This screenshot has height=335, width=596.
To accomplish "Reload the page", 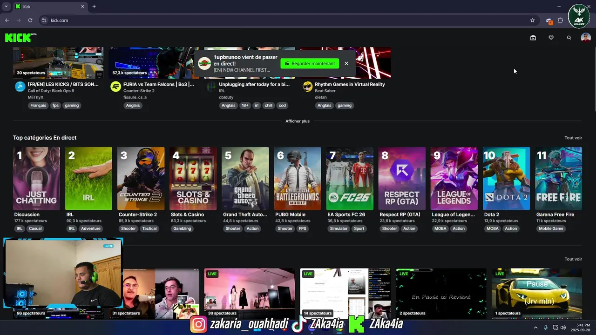I will pos(30,20).
